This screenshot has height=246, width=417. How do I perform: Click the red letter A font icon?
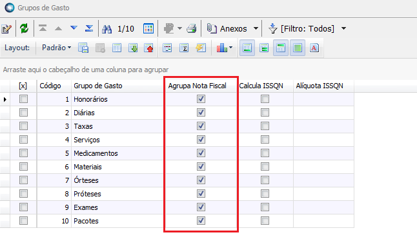tap(314, 48)
